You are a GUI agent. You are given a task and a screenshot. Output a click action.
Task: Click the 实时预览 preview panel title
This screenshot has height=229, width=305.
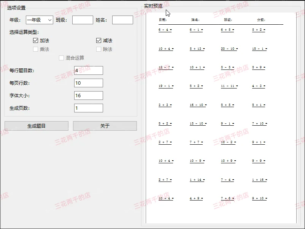[x=152, y=6]
